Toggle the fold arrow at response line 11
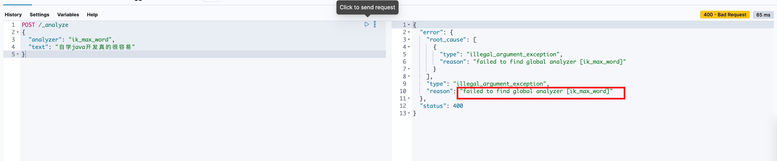The image size is (777, 161). [409, 99]
